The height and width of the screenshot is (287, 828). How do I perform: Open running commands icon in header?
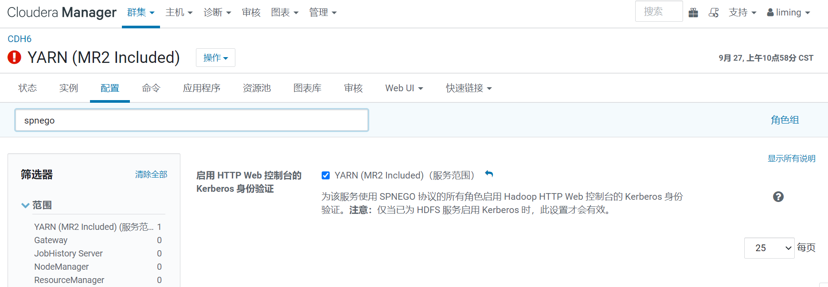pos(714,13)
